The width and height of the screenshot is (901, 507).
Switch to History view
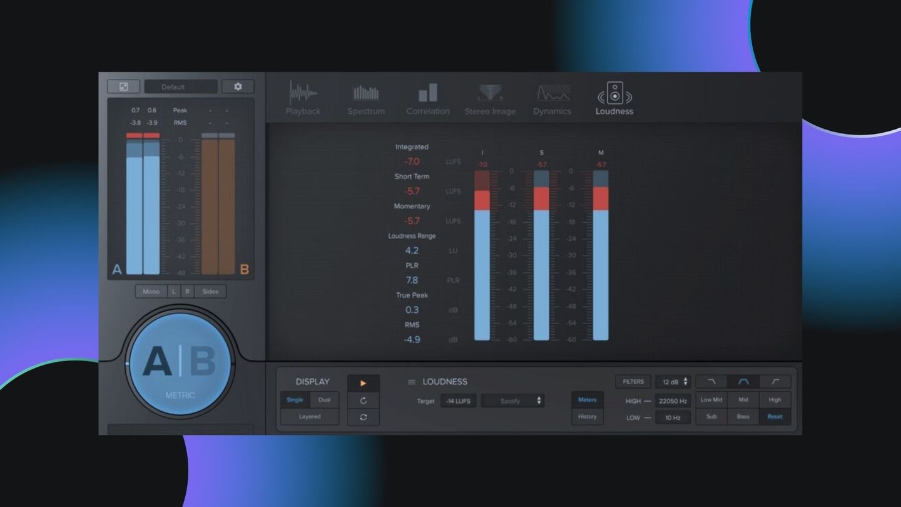pos(587,417)
